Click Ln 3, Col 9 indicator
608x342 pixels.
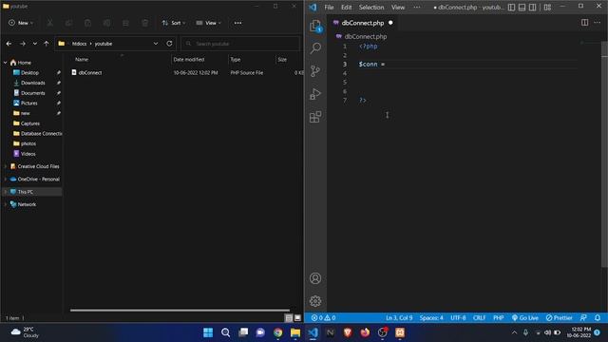[399, 317]
